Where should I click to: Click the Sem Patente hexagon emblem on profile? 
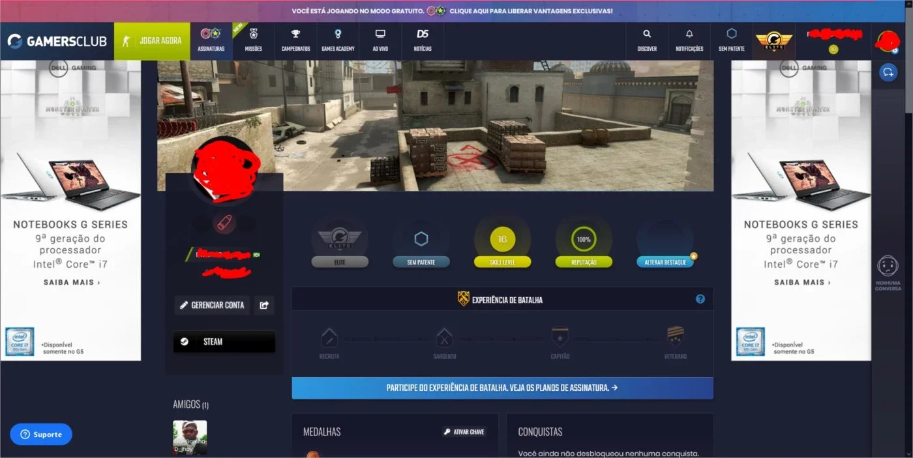point(421,239)
